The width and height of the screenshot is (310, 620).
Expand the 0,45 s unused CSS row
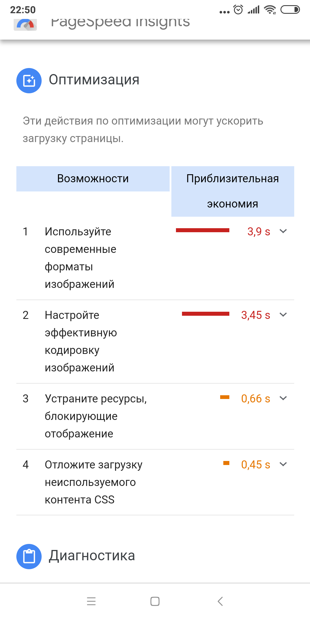click(x=283, y=464)
